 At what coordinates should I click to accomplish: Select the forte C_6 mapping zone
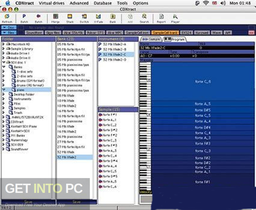coord(203,81)
